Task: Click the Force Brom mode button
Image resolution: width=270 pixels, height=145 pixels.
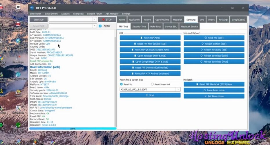Action: click(214, 90)
